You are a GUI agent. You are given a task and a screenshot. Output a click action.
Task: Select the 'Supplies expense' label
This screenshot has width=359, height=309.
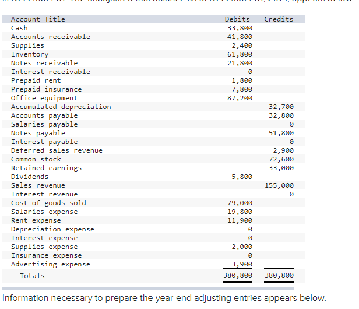point(44,247)
